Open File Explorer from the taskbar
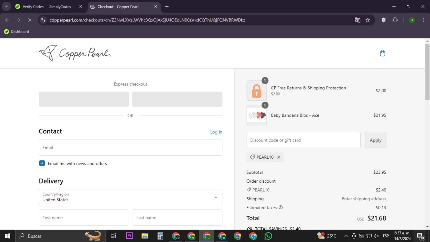The width and height of the screenshot is (430, 242). [145, 236]
